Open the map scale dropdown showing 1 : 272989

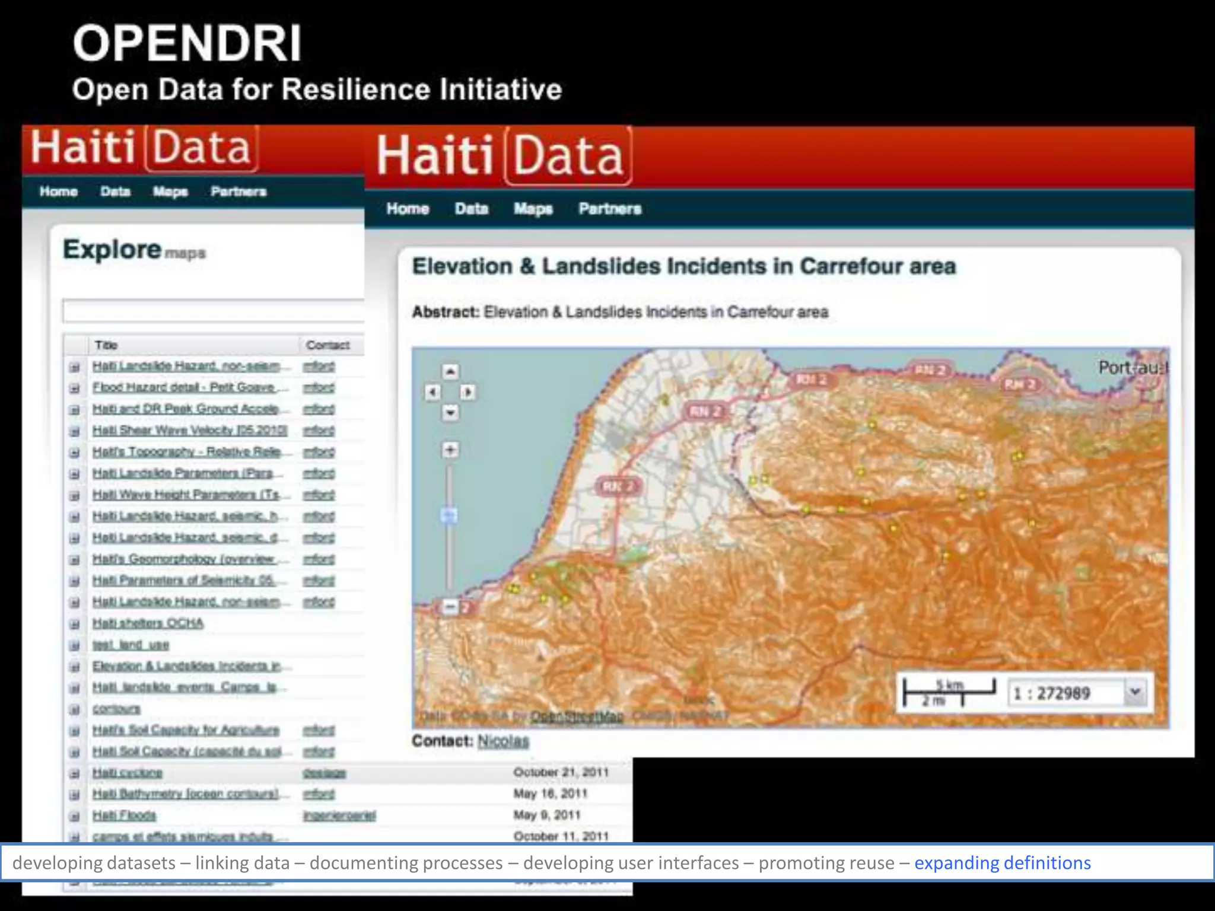point(1078,693)
